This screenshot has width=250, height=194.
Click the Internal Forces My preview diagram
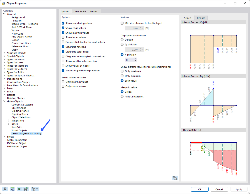click(213, 103)
